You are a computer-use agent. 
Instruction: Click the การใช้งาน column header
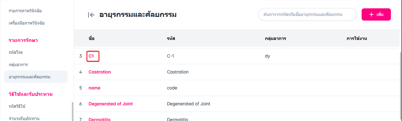pos(357,38)
